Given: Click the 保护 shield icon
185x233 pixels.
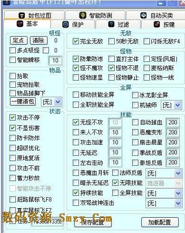Looking at the screenshot, I should 66,24.
